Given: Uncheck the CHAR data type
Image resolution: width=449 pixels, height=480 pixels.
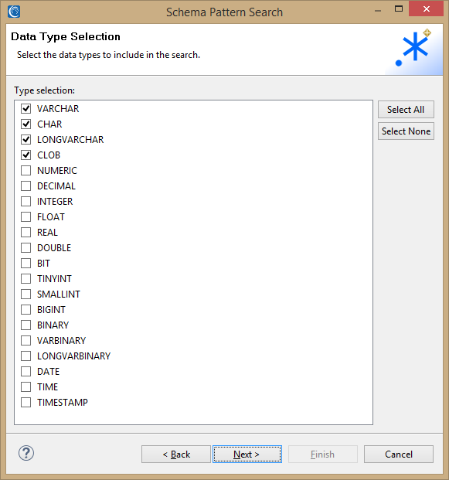Looking at the screenshot, I should [26, 124].
